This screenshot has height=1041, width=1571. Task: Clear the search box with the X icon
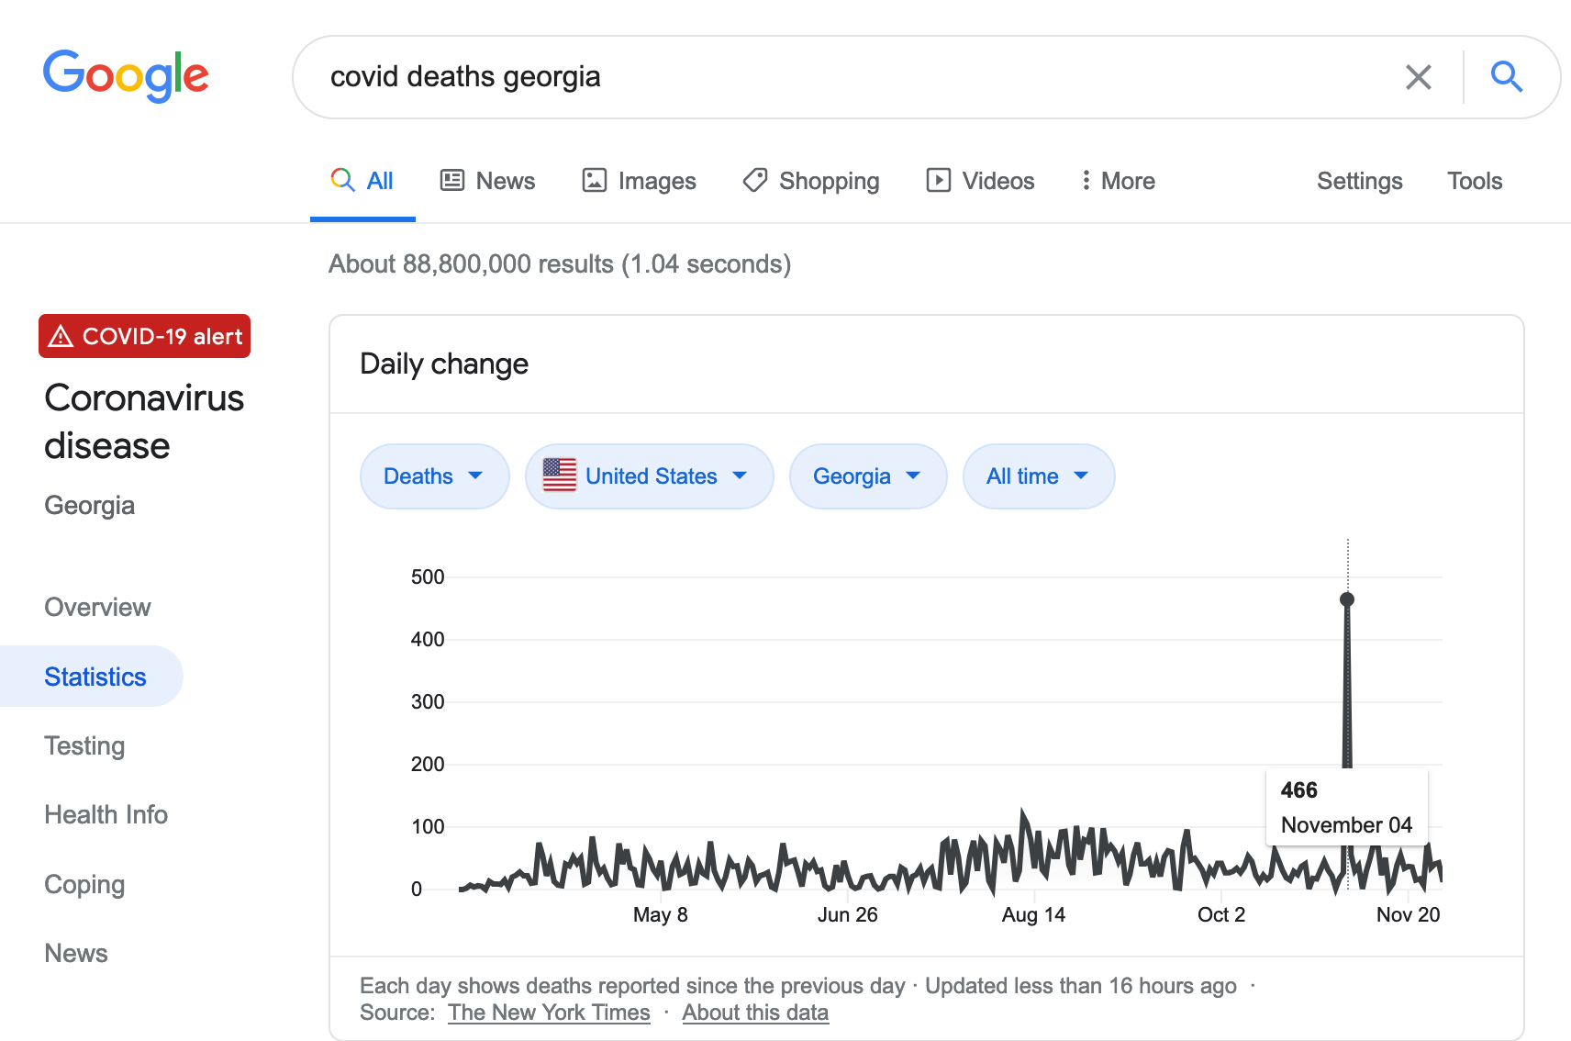coord(1419,77)
